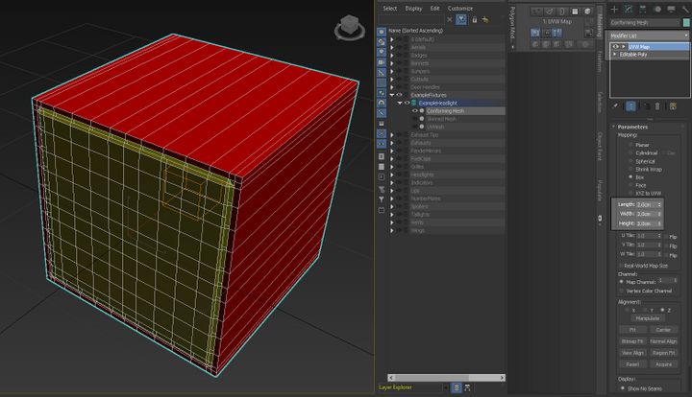Pin the modifier stack
This screenshot has width=692, height=397.
coord(615,106)
